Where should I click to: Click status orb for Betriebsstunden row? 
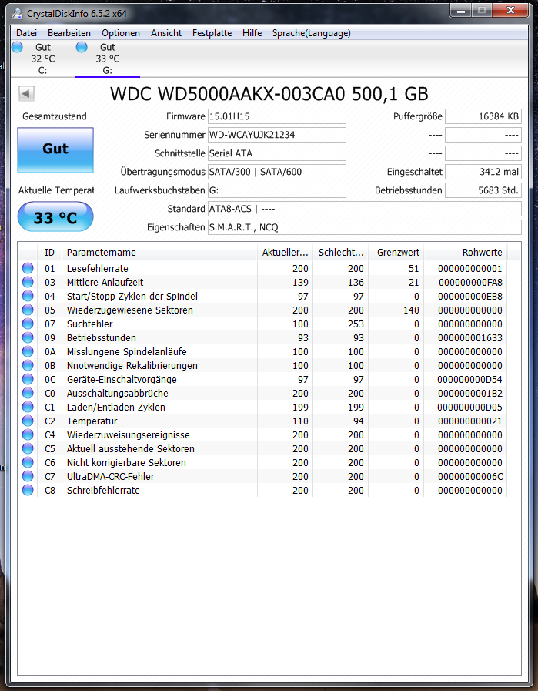[x=28, y=337]
